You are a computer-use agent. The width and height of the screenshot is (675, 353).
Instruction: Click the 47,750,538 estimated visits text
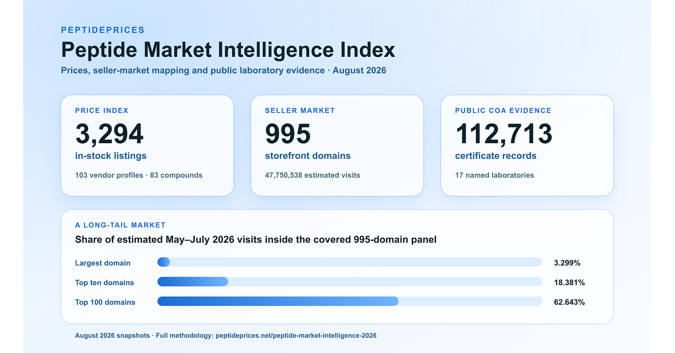click(313, 175)
